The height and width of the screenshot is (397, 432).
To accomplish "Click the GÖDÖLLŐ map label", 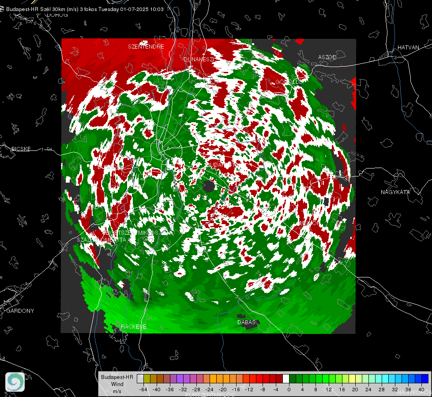I will [289, 82].
